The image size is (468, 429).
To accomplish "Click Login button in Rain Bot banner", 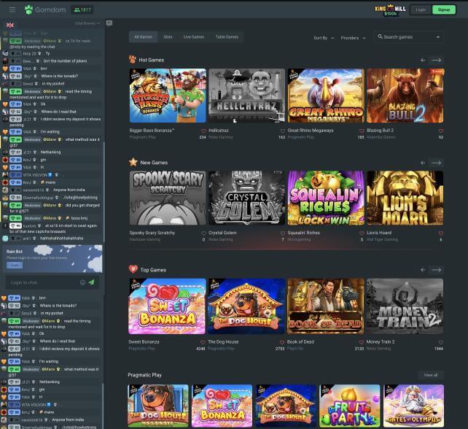I will tap(15, 265).
